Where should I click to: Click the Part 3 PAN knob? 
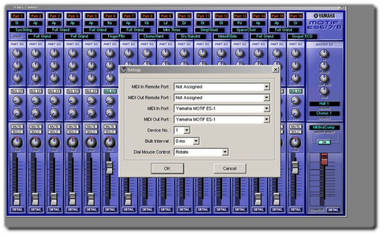54,142
